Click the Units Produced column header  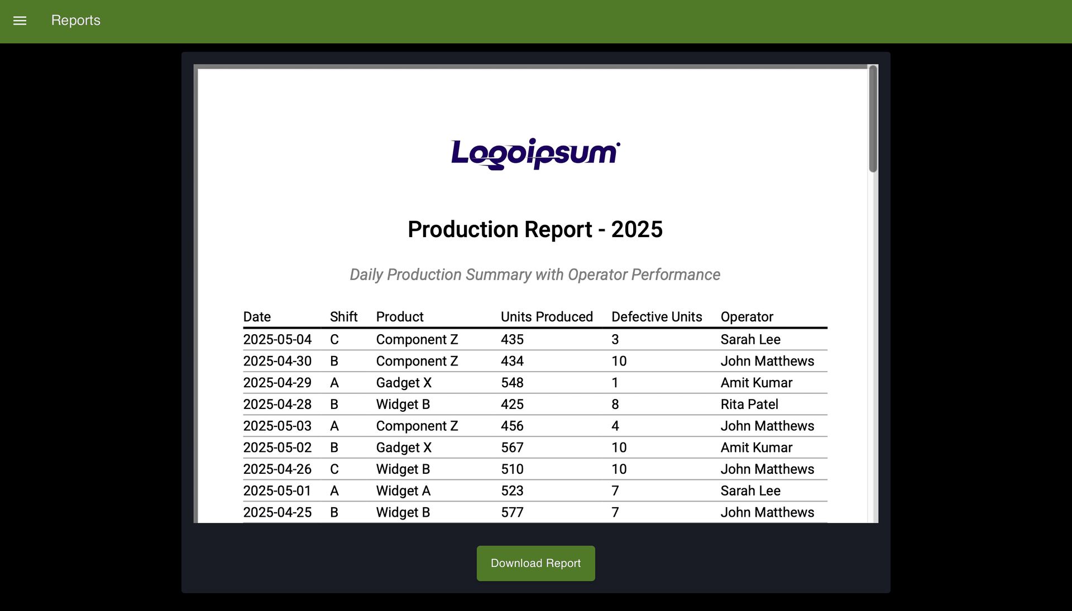pyautogui.click(x=547, y=316)
